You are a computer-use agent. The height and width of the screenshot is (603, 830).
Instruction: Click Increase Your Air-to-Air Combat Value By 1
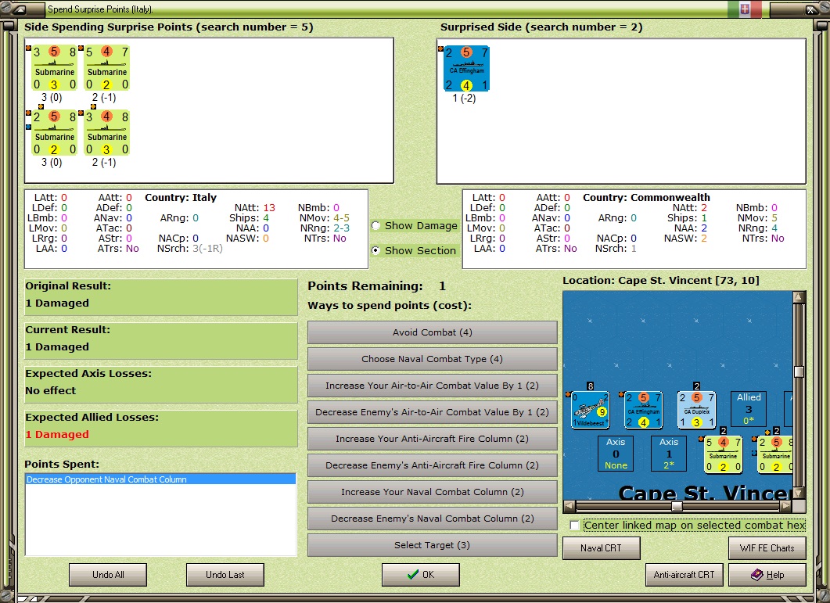(432, 386)
